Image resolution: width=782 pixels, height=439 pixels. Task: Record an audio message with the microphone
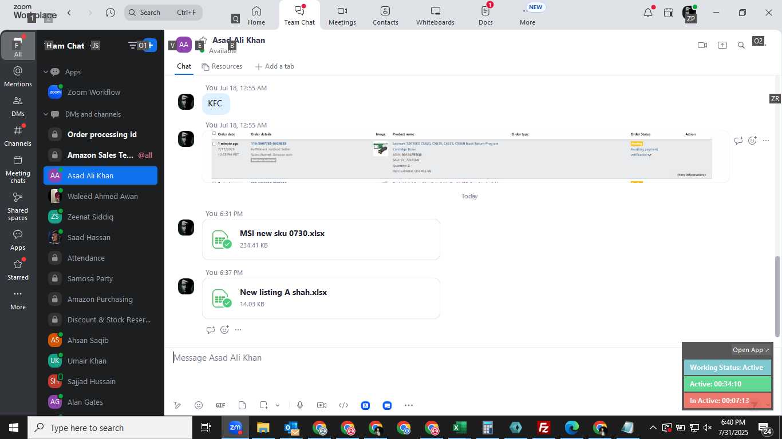point(299,405)
